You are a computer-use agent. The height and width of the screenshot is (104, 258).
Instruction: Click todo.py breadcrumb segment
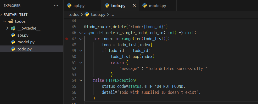(x=98, y=15)
